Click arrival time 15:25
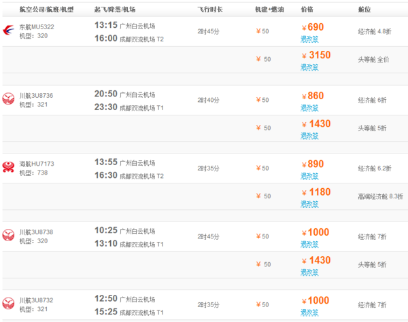 [x=106, y=312]
